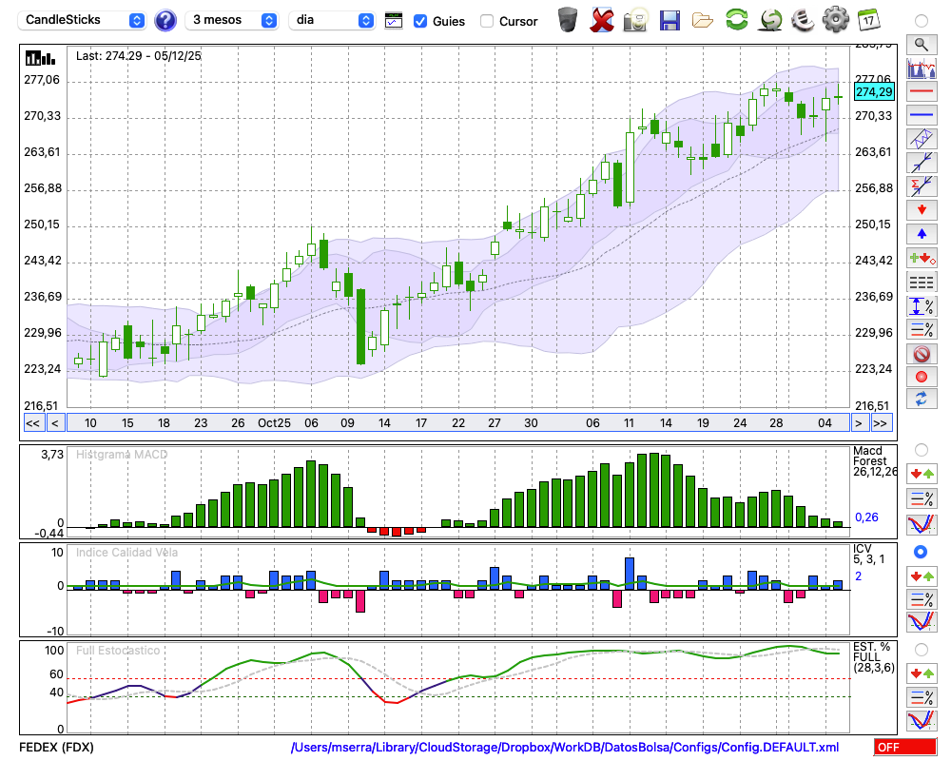Image resolution: width=951 pixels, height=761 pixels.
Task: Click the green refresh arrows icon
Action: (x=736, y=19)
